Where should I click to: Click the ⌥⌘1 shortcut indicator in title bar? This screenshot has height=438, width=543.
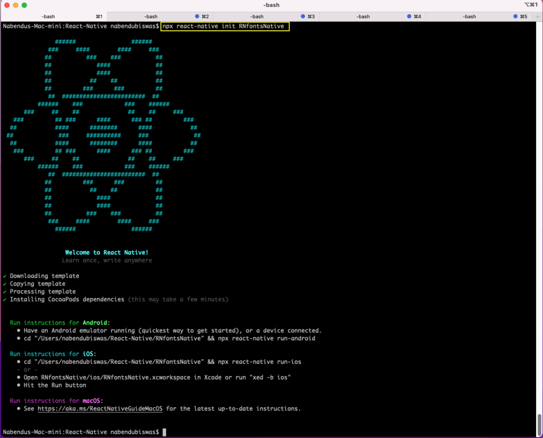click(x=531, y=5)
